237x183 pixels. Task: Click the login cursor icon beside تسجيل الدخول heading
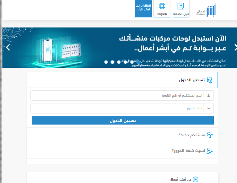click(210, 80)
